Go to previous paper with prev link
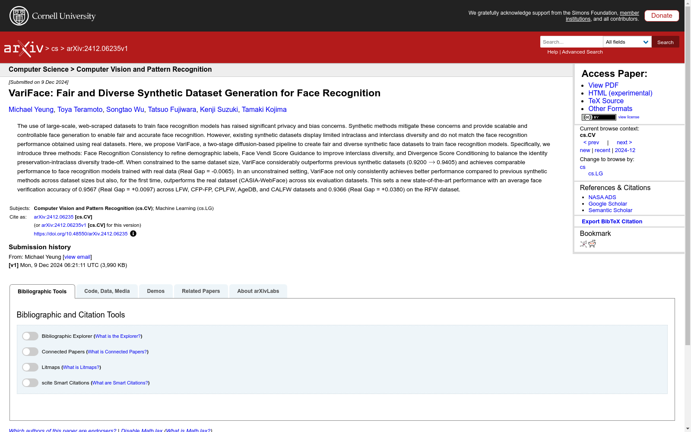This screenshot has height=432, width=691. click(x=591, y=143)
